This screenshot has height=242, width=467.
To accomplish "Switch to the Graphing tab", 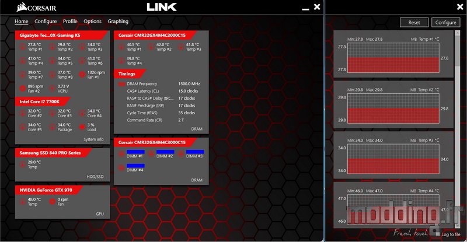I will pos(118,21).
